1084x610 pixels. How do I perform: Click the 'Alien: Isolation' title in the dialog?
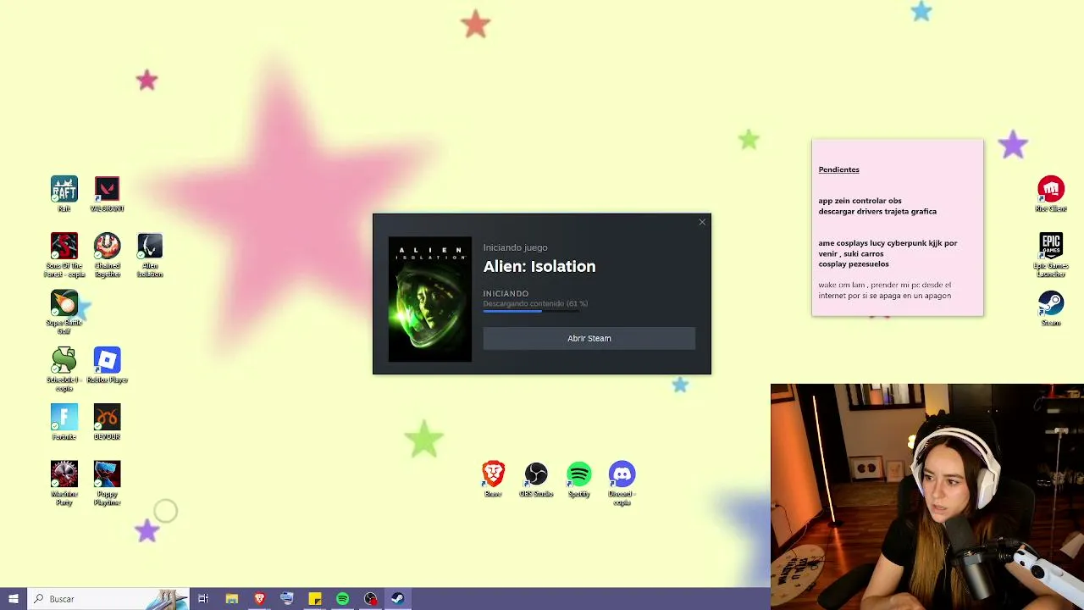click(x=539, y=266)
